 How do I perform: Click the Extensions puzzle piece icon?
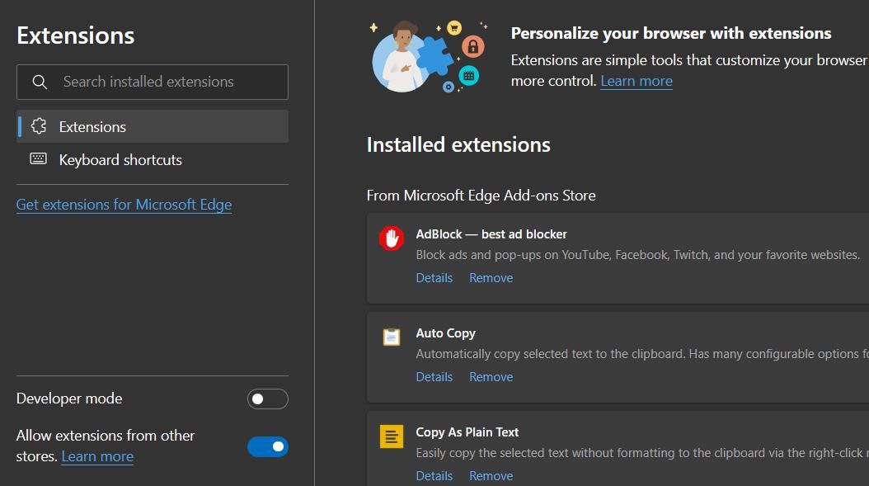pyautogui.click(x=39, y=126)
